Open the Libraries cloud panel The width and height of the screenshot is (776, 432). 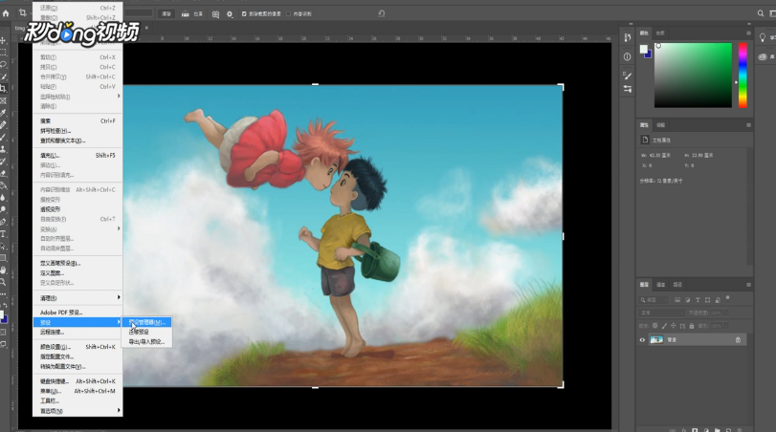click(763, 56)
